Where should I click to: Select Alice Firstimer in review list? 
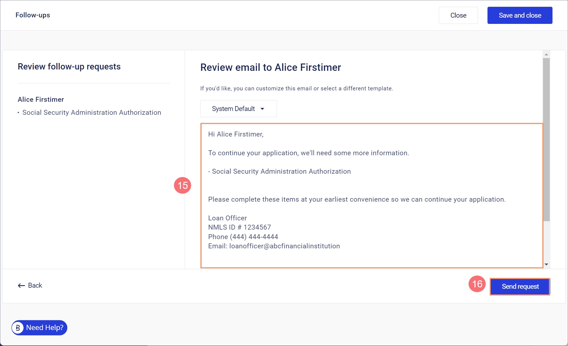point(41,100)
